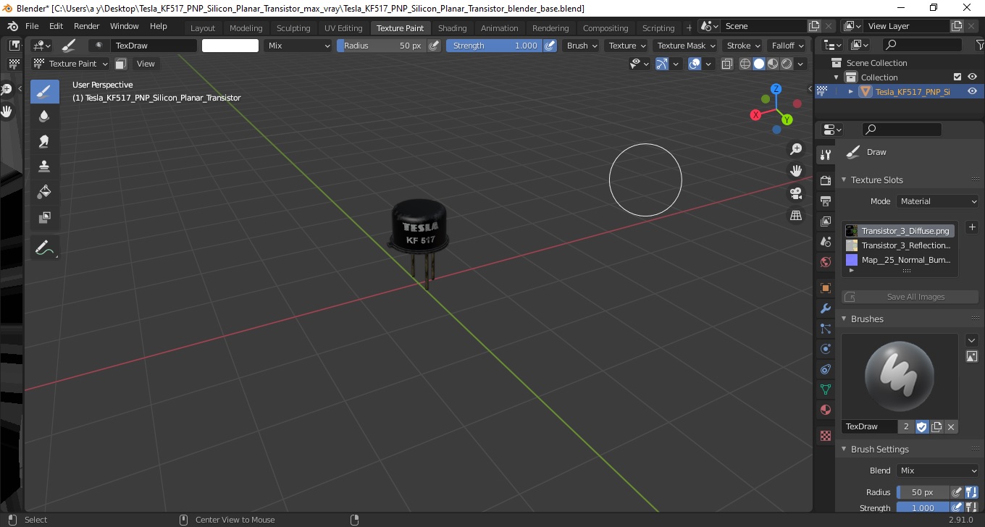Click the viewport Pan hand icon
Viewport: 985px width, 527px height.
coord(796,171)
